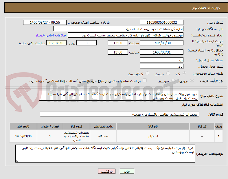Click the چاپ (print) button
Viewport: 228px width, 179px height.
click(x=127, y=171)
